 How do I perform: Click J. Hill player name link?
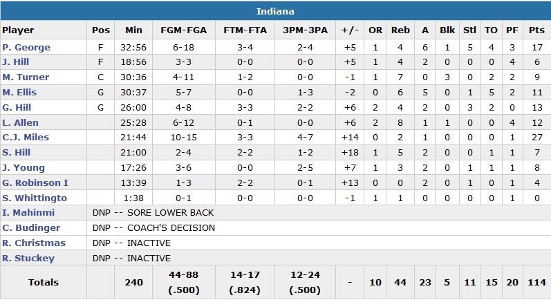pos(15,62)
